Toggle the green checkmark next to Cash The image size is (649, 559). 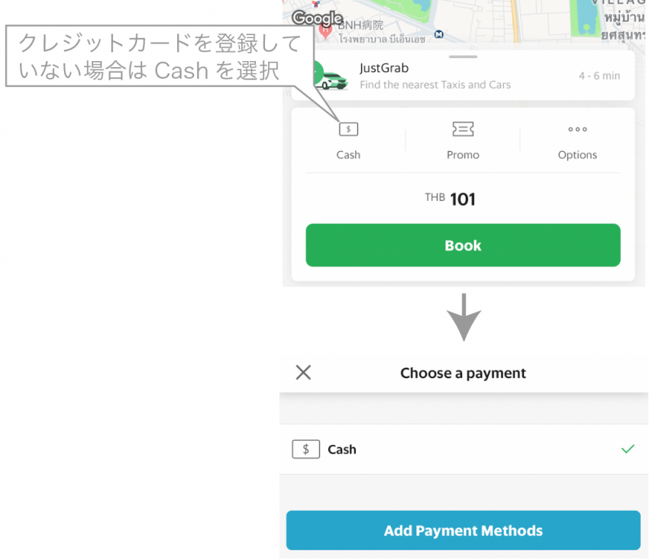coord(628,449)
